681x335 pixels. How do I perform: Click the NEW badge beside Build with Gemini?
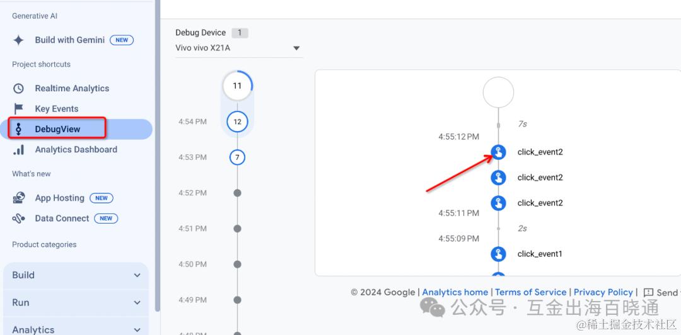122,40
